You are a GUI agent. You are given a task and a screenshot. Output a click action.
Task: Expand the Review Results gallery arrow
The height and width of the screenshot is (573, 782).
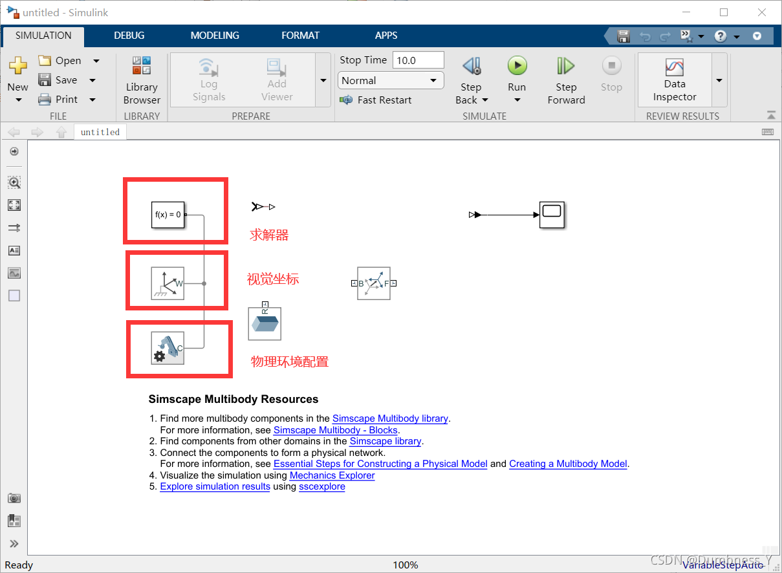(719, 80)
